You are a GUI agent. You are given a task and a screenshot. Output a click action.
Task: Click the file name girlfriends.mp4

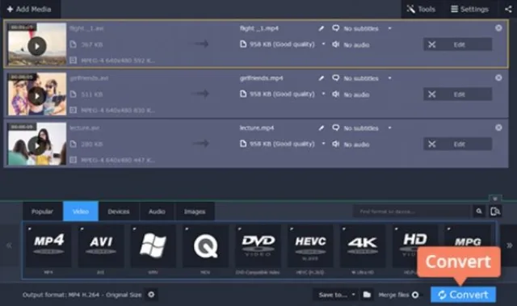click(x=261, y=78)
